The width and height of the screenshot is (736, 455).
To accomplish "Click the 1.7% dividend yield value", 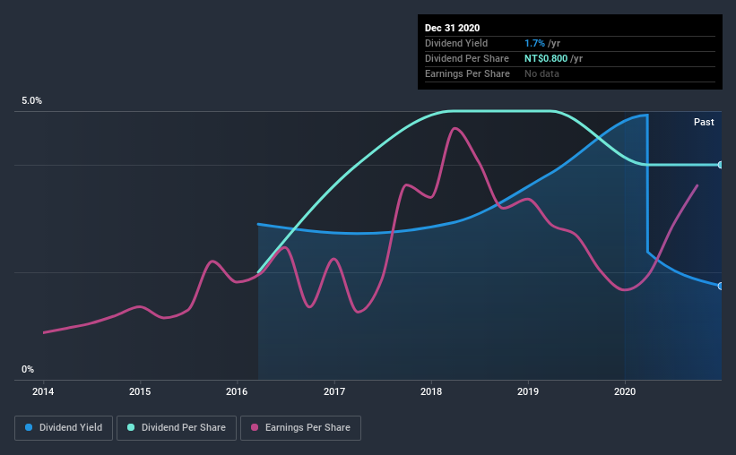I will click(534, 43).
